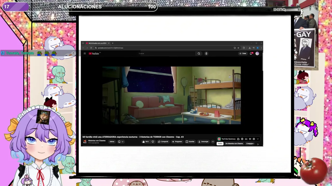The height and width of the screenshot is (186, 332).
Task: Bookmark page with the star icon
Action: click(x=238, y=48)
